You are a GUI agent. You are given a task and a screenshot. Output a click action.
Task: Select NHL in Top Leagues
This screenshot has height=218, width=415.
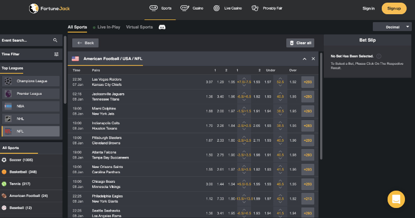click(31, 118)
